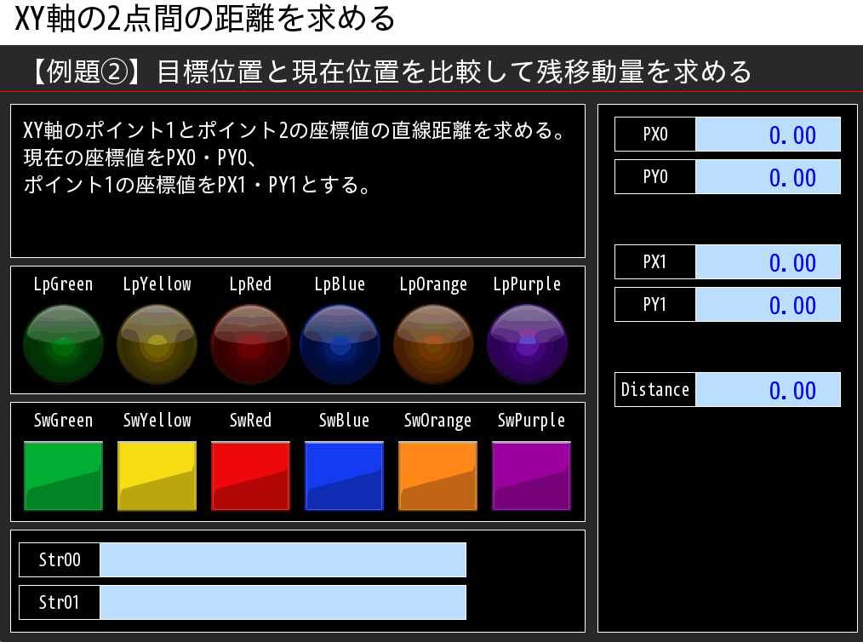Click the Str00 text input field
Image resolution: width=863 pixels, height=642 pixels.
coord(283,559)
